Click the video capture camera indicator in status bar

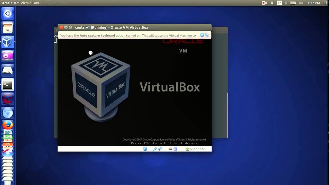(x=170, y=149)
